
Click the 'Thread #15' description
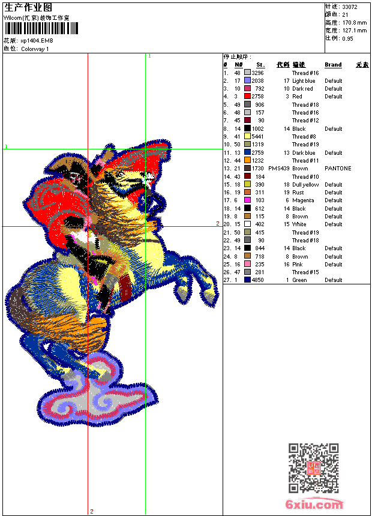(x=305, y=272)
